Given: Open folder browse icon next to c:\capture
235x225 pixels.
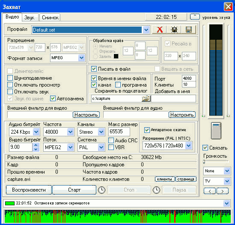Looking at the screenshot, I should pos(146,99).
